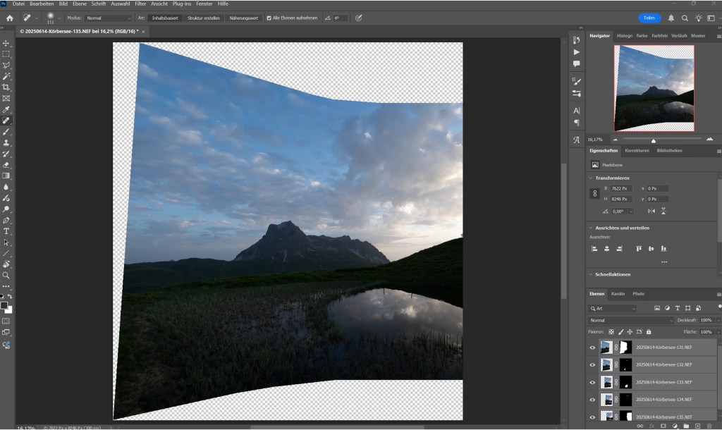Add a layer mask from the Ebenen panel
The width and height of the screenshot is (722, 430).
point(663,426)
